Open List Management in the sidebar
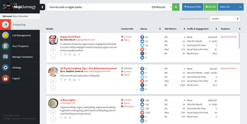This screenshot has height=124, width=247. [x=21, y=35]
